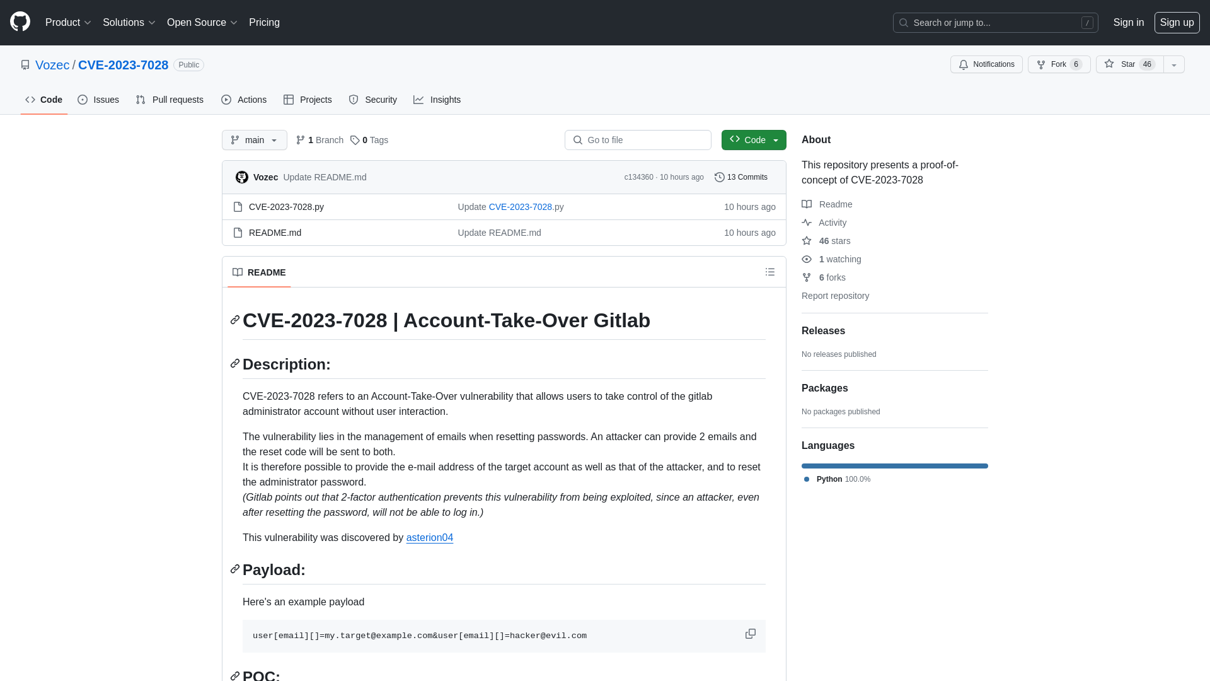Viewport: 1210px width, 681px height.
Task: Click the Go to file search input
Action: tap(638, 140)
